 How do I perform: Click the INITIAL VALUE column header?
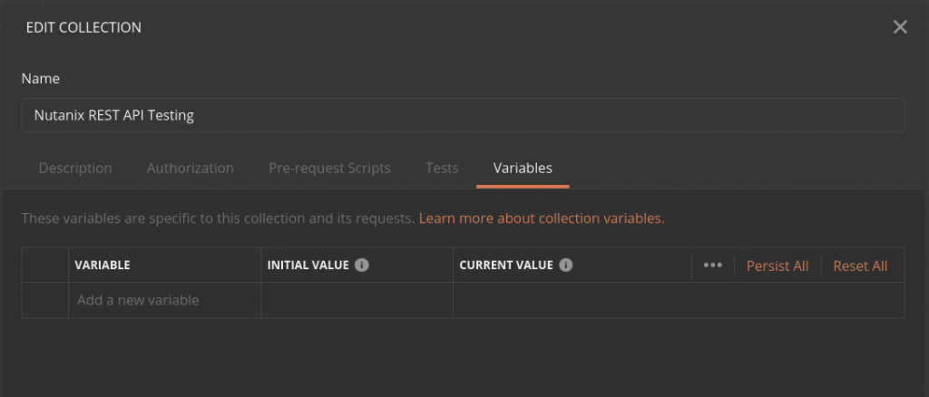[308, 265]
